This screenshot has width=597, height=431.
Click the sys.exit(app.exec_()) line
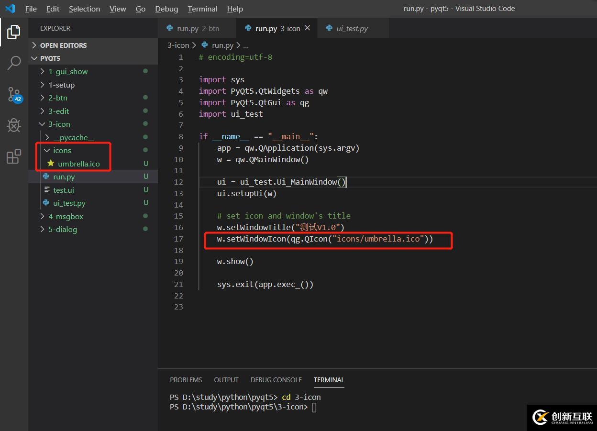tap(265, 284)
